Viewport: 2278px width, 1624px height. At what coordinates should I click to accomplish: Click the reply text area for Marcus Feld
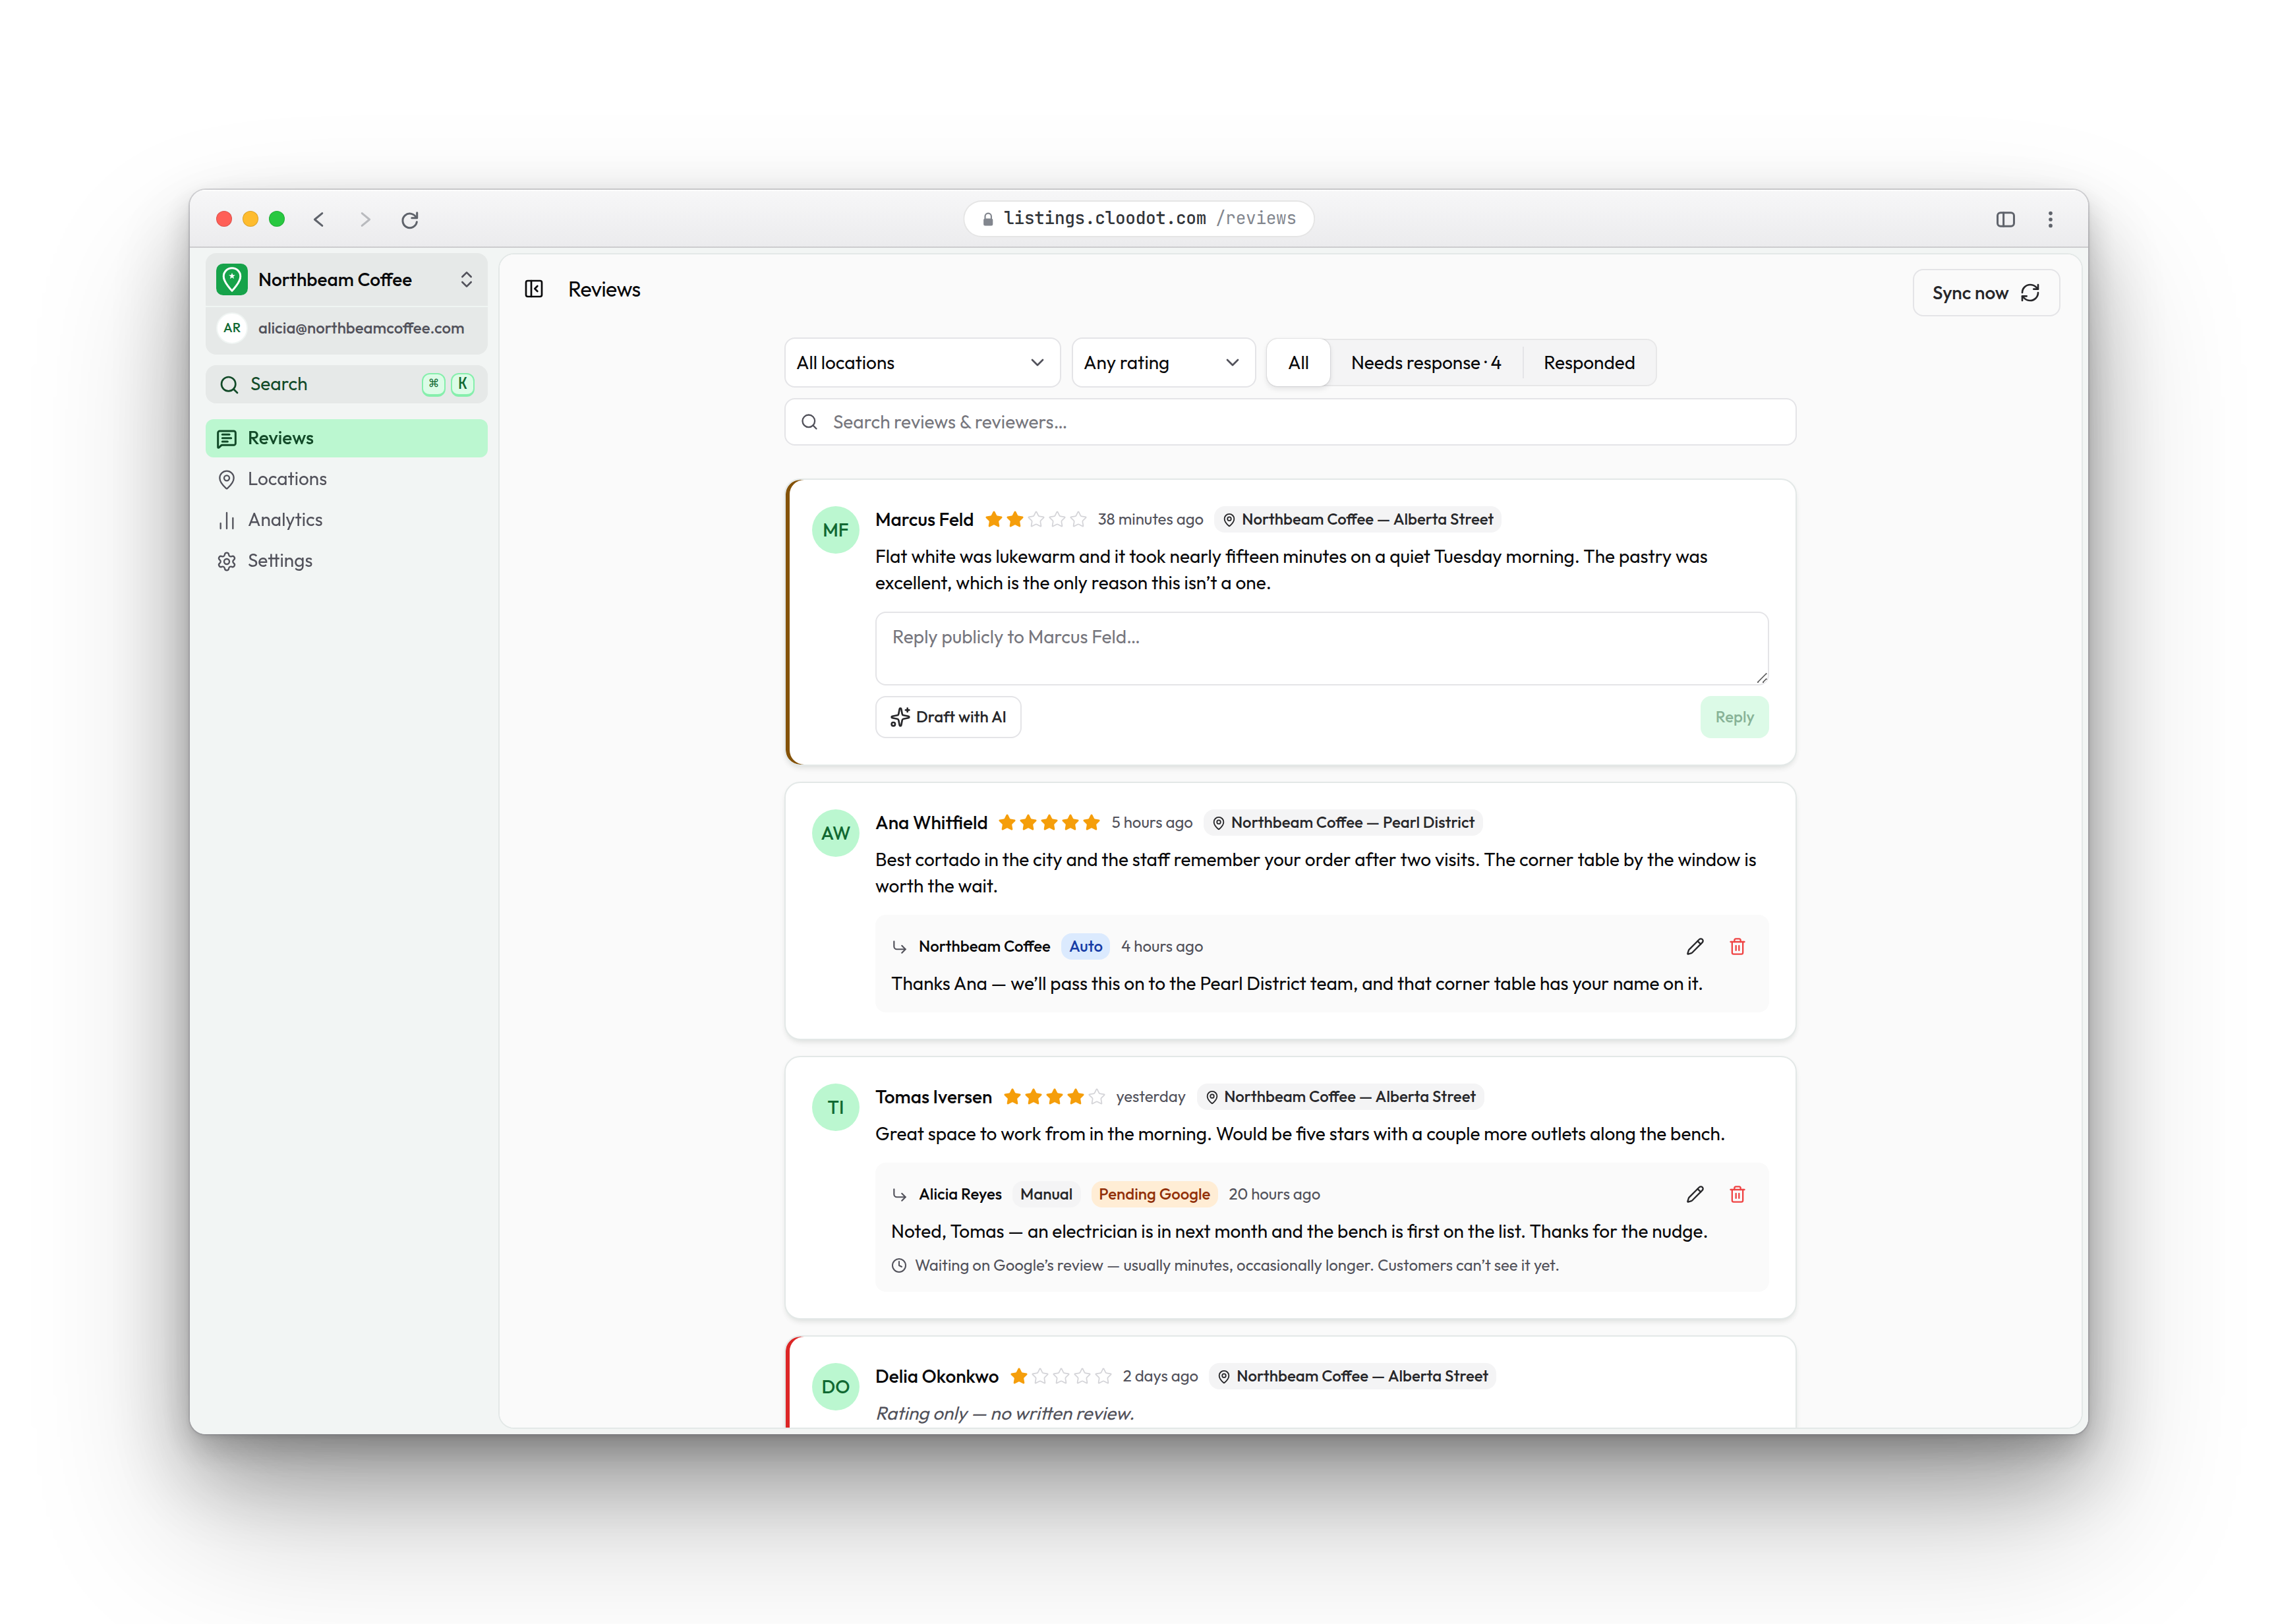click(1321, 648)
